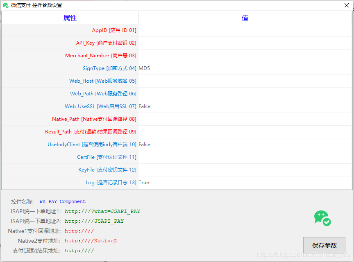Viewport: 354px width, 262px height.
Task: Click the 支付(退款)结果地址 label
Action: click(36, 251)
